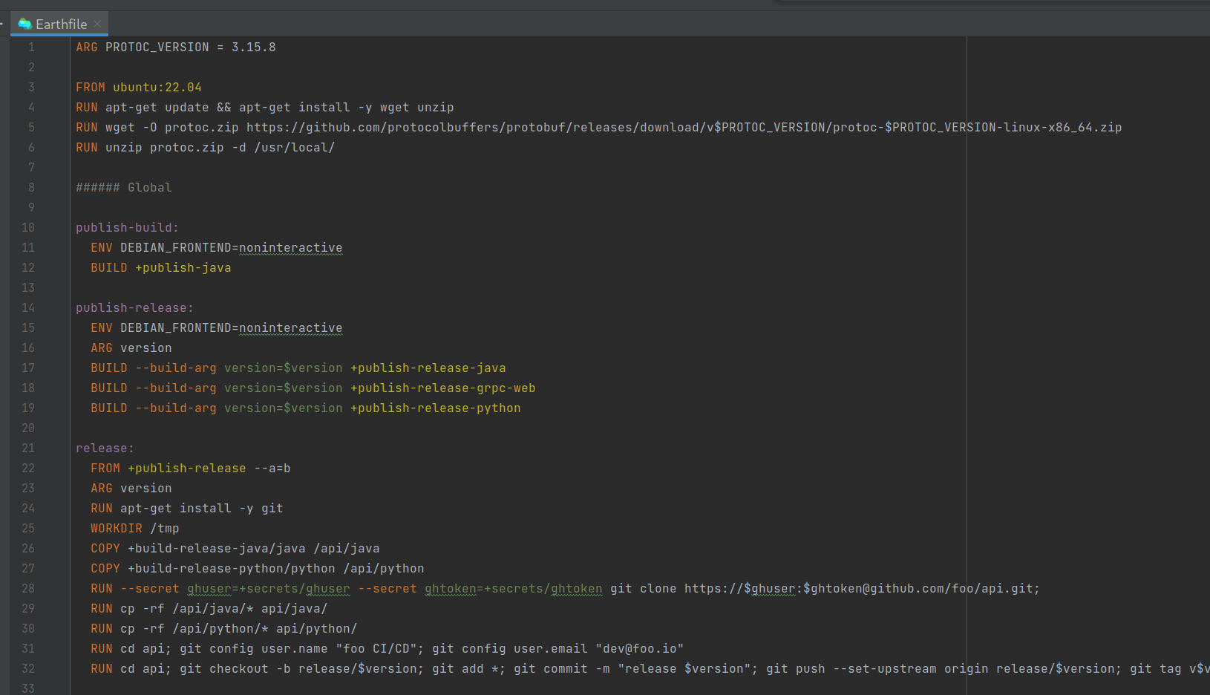
Task: Click '+publish-release-grpc-web' target reference
Action: 443,388
